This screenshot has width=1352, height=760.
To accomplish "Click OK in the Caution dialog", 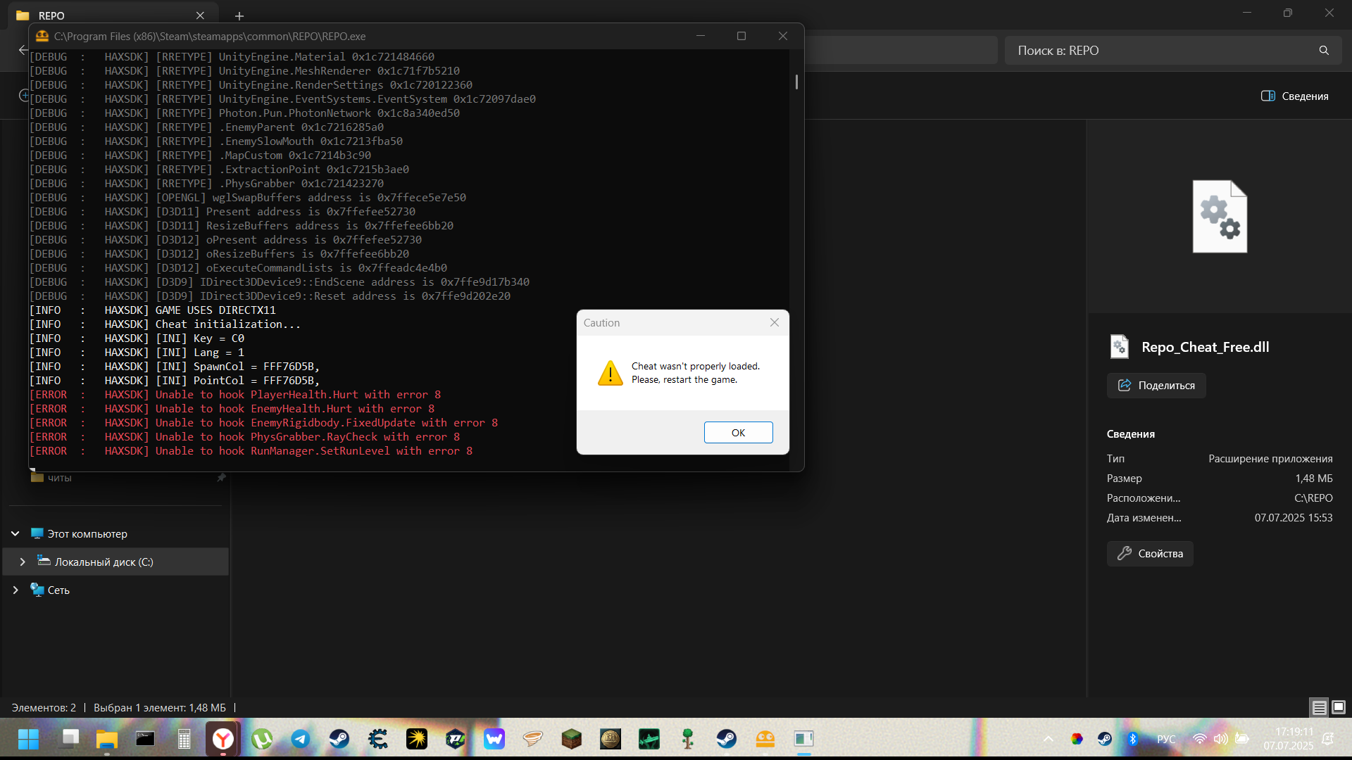I will [738, 433].
